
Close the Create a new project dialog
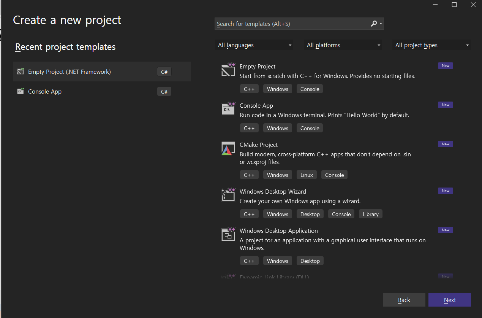pyautogui.click(x=473, y=5)
